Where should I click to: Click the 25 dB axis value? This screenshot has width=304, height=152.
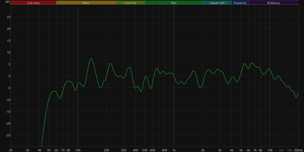click(9, 17)
